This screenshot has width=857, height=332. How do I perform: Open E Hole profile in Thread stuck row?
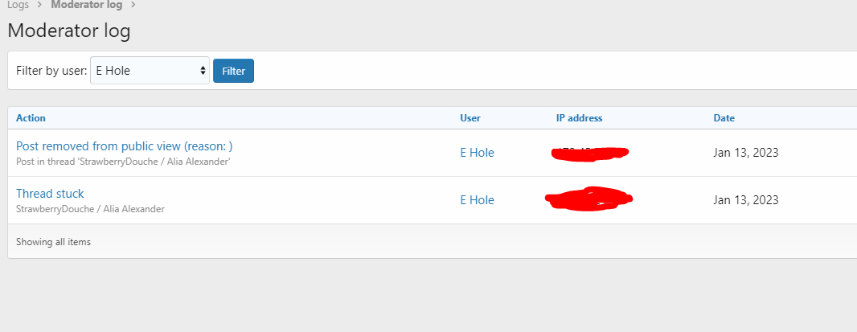point(478,200)
